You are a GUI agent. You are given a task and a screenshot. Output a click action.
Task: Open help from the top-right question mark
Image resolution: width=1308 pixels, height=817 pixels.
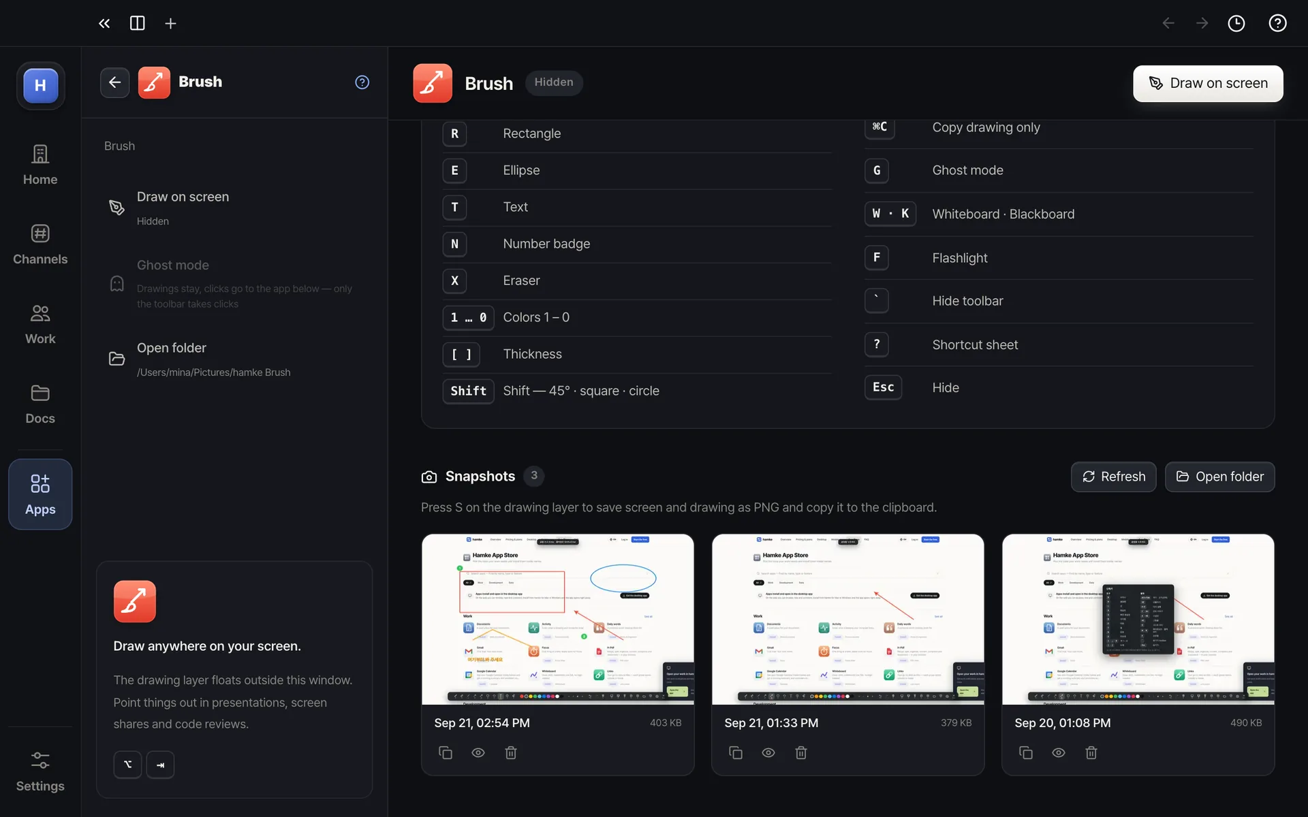click(1277, 23)
